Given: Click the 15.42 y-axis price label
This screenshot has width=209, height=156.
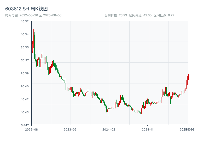Looking at the screenshot, I should [25, 99].
